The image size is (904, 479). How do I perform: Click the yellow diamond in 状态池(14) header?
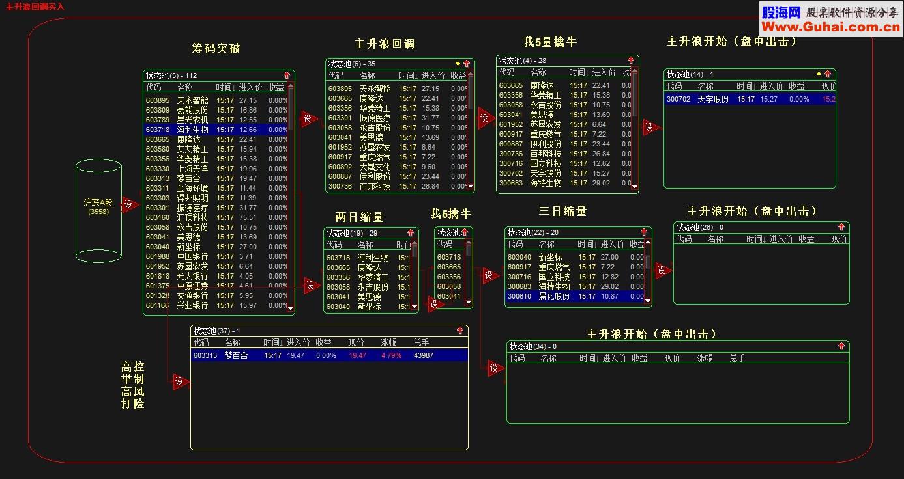point(819,74)
